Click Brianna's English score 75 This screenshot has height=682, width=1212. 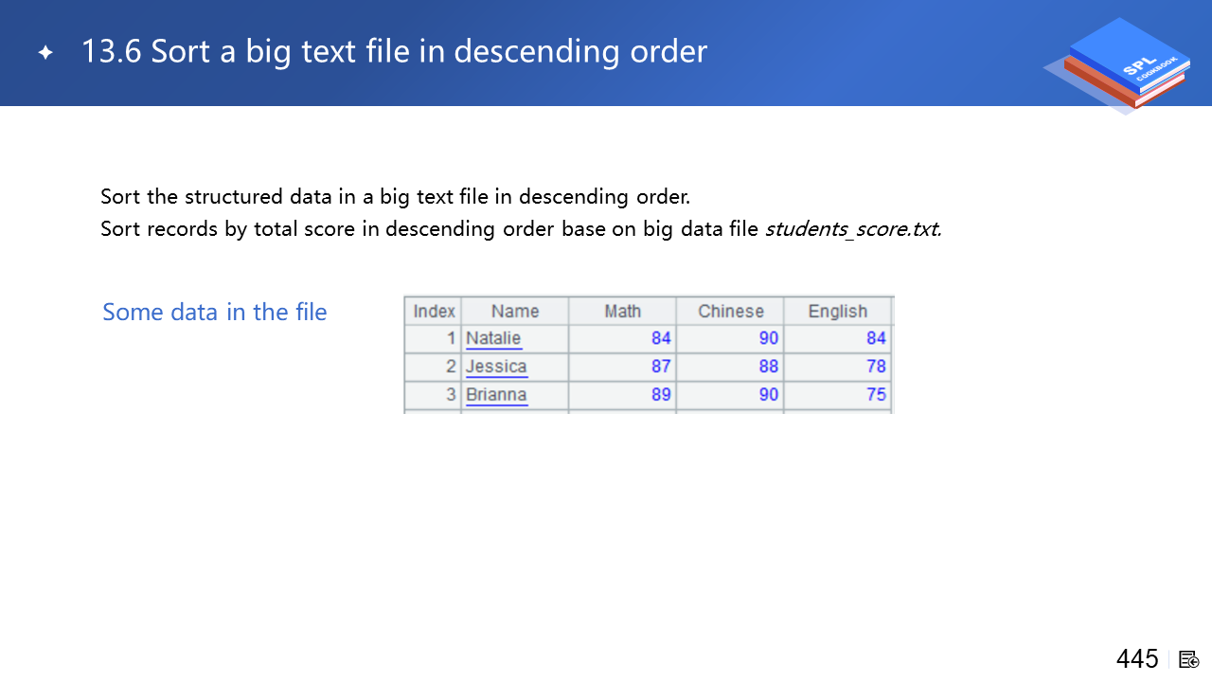(x=876, y=395)
